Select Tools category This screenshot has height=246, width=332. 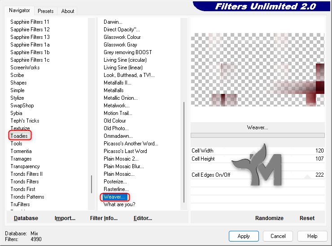coord(16,144)
